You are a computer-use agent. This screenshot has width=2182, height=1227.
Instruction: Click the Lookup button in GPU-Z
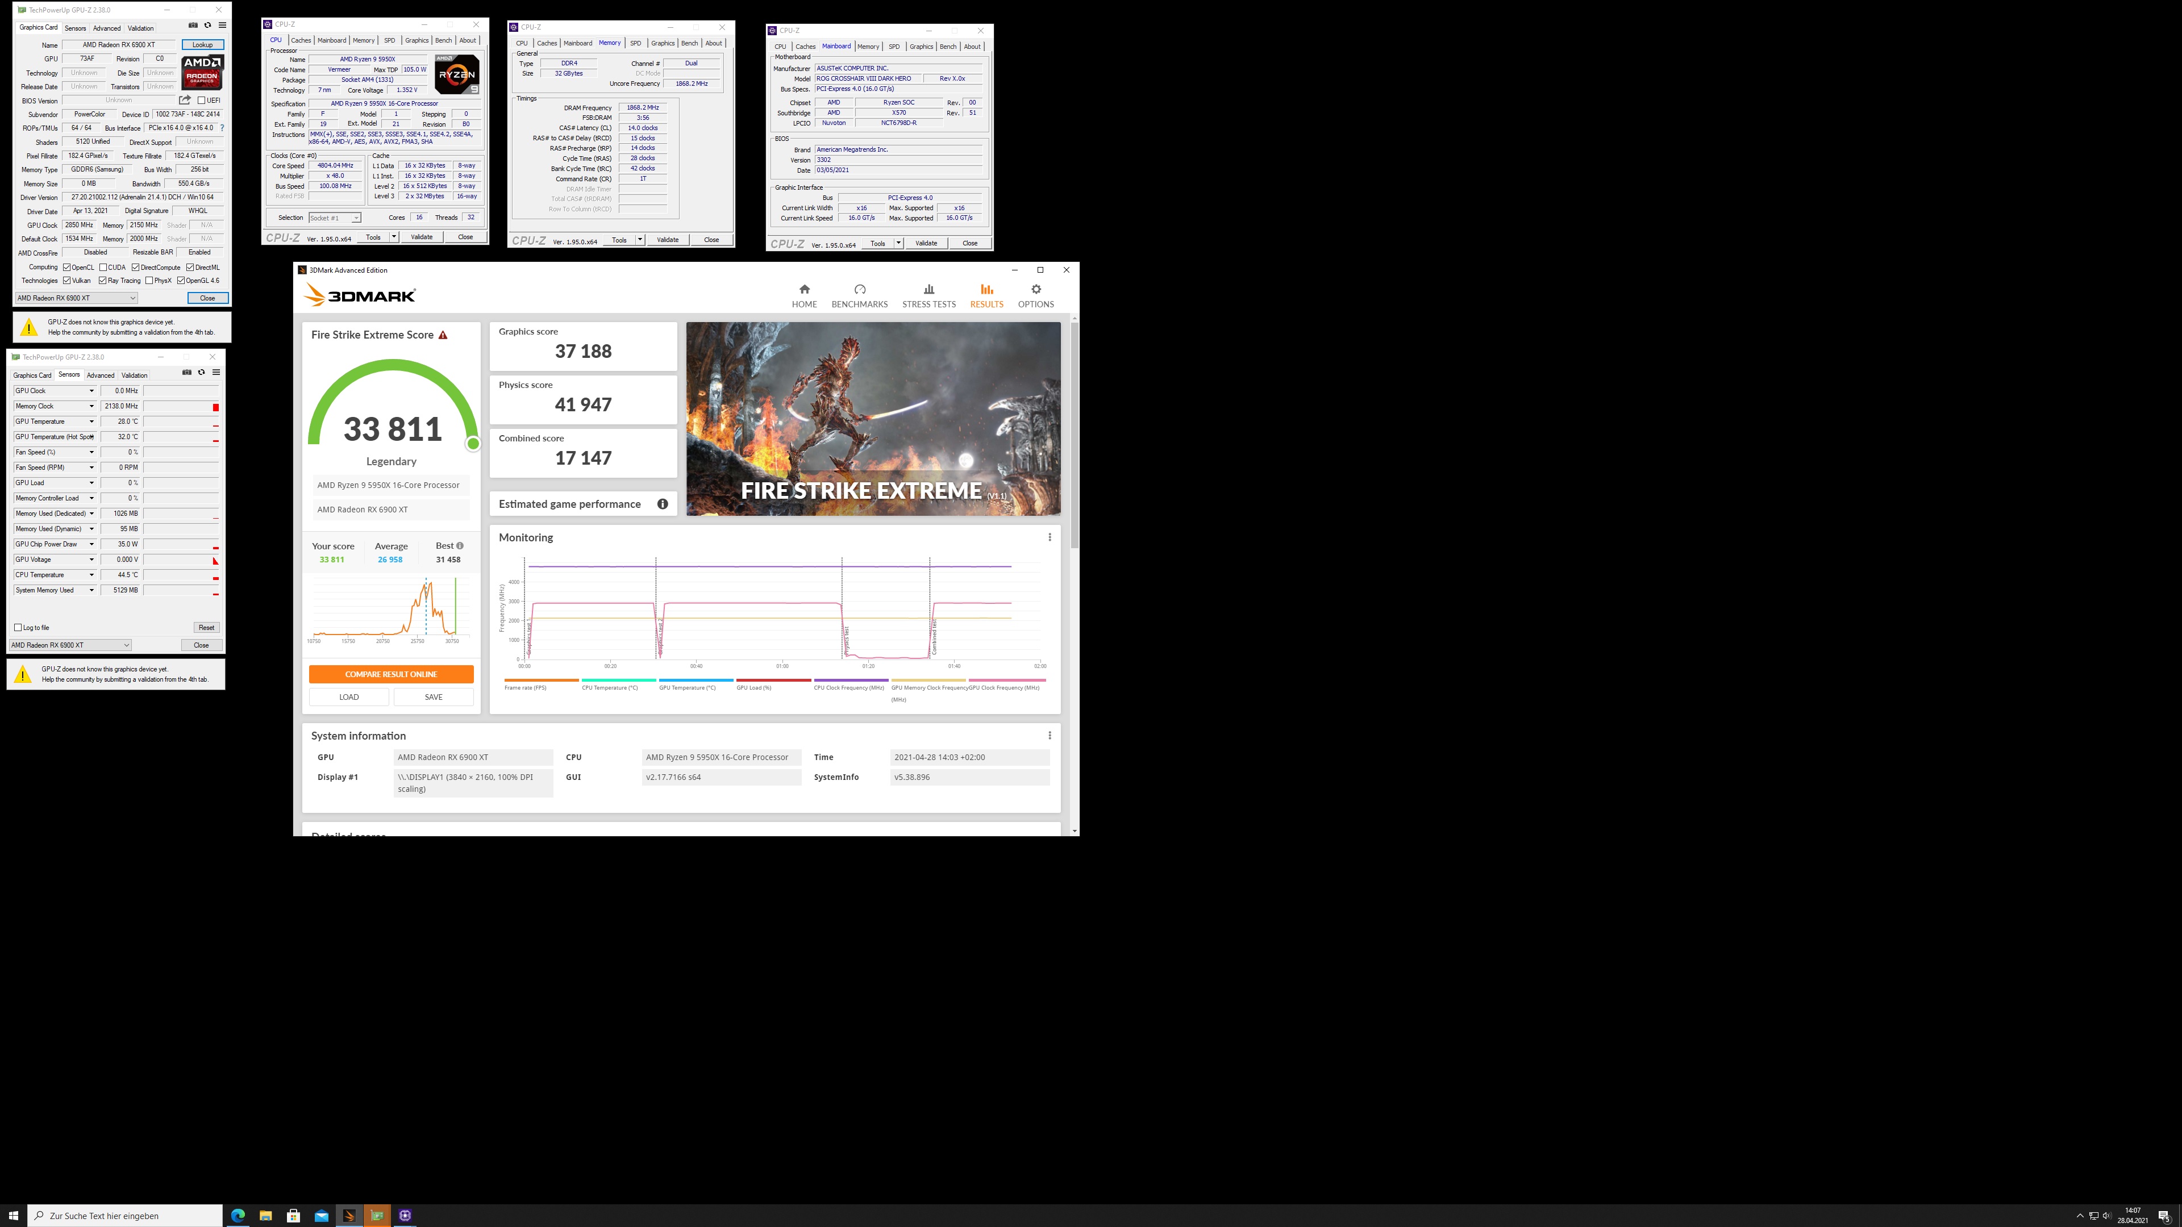pos(202,45)
